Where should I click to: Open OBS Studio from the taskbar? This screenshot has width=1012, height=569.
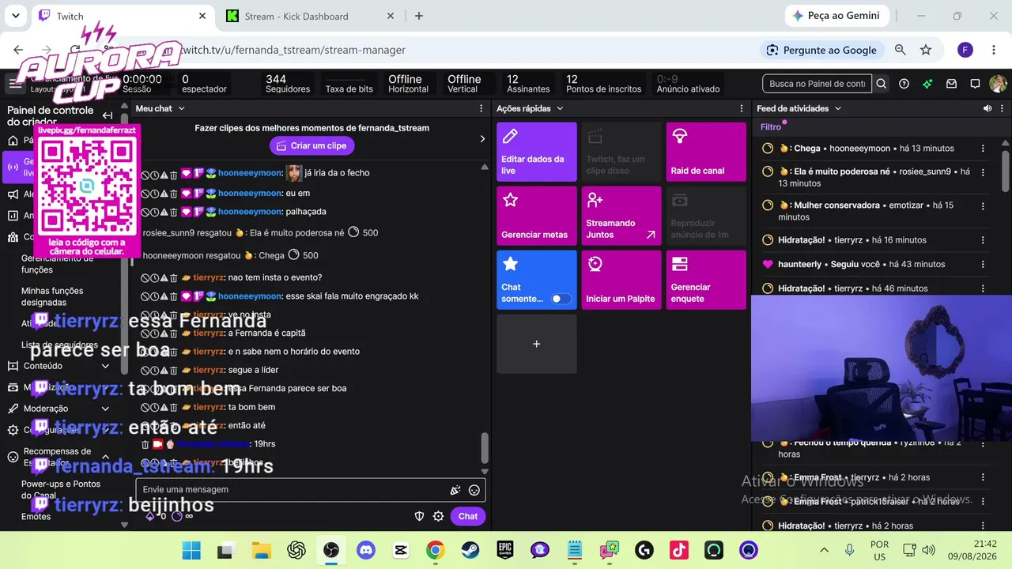tap(331, 550)
